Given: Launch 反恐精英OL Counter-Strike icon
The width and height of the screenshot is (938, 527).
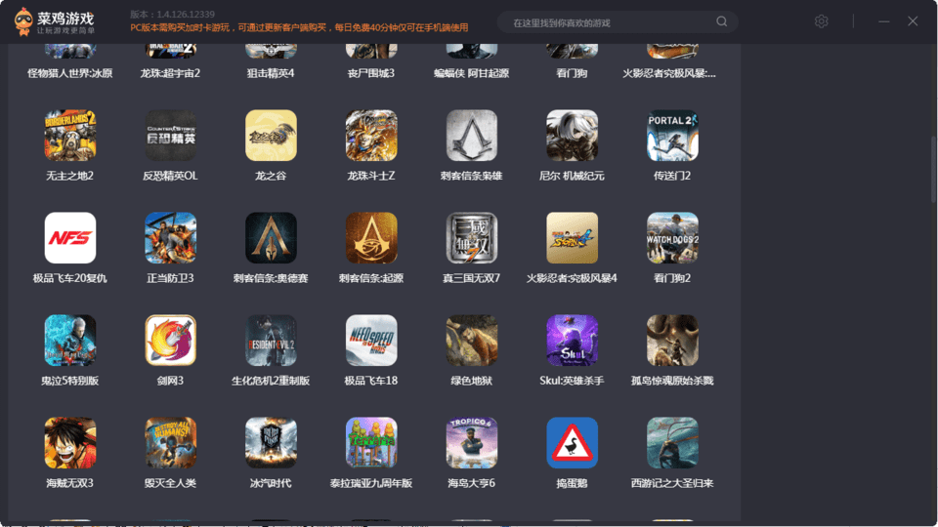Looking at the screenshot, I should [170, 135].
